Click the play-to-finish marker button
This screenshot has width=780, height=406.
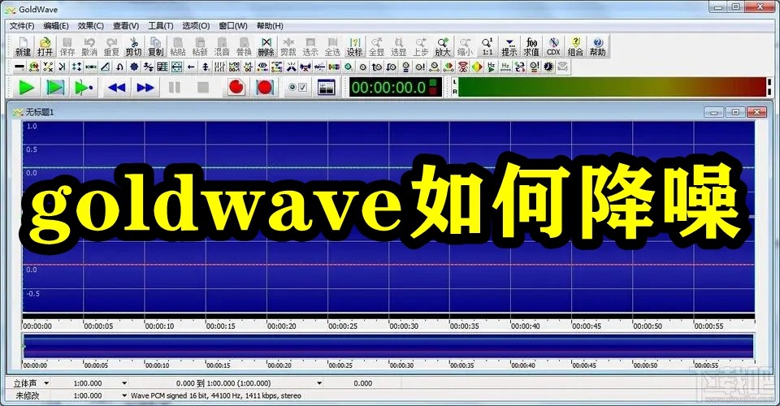click(x=83, y=88)
